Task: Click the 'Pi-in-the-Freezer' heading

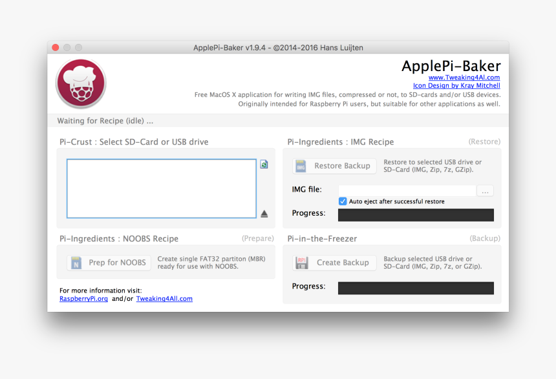Action: pos(322,238)
